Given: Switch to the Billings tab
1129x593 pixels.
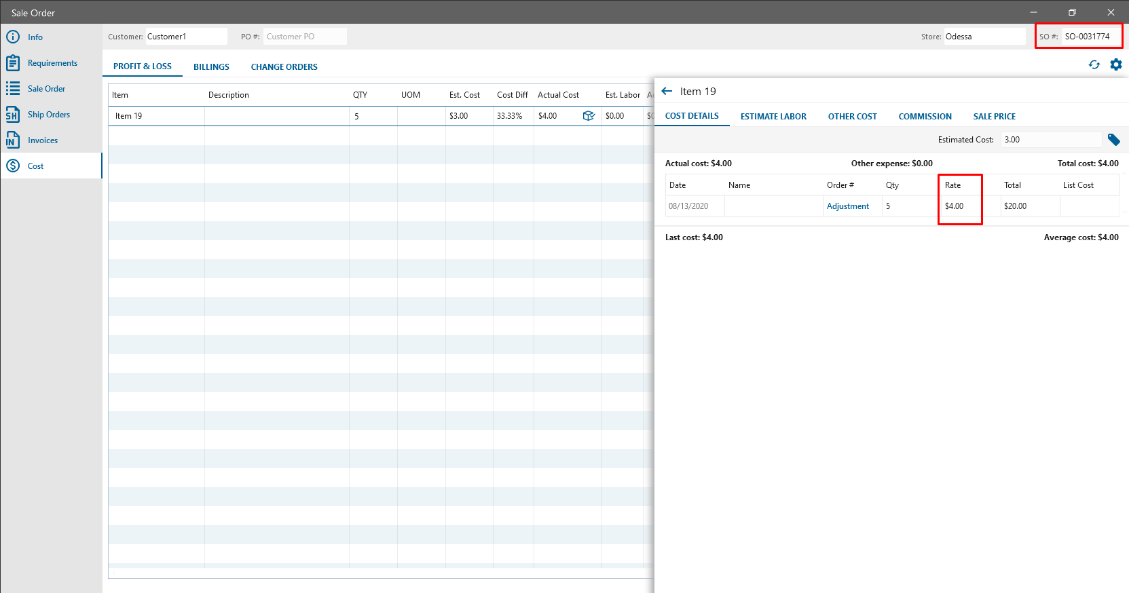Looking at the screenshot, I should pyautogui.click(x=211, y=67).
